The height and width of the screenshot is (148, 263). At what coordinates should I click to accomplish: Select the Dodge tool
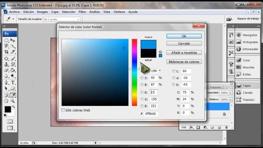point(13,76)
